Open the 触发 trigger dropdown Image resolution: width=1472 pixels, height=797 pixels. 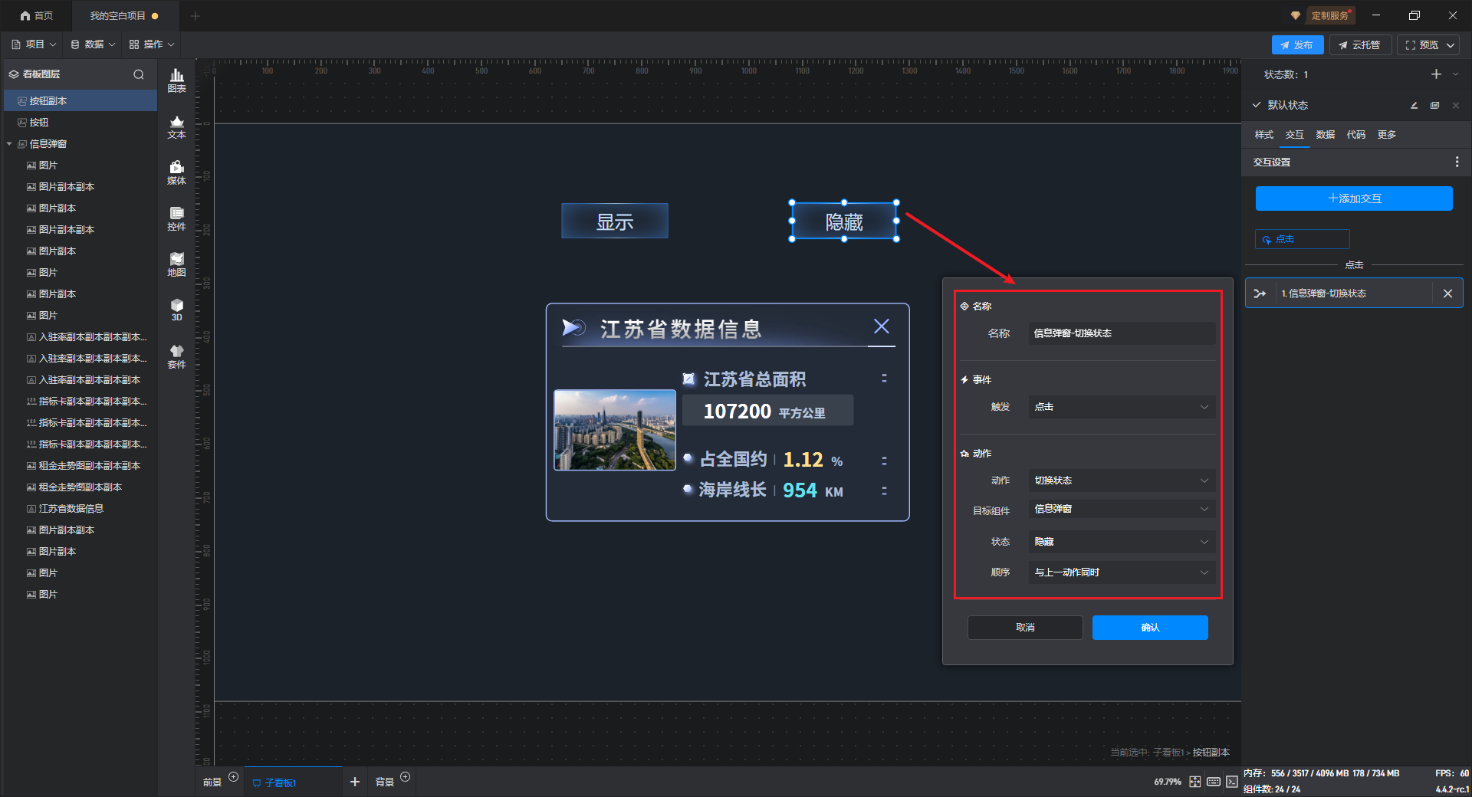coord(1121,407)
